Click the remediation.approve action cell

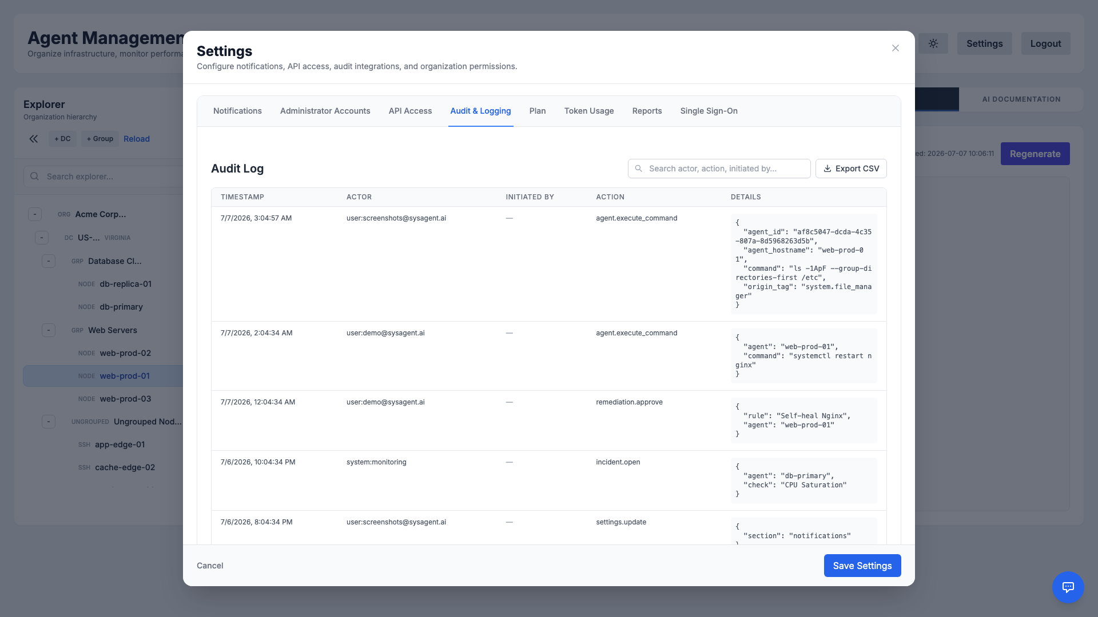click(x=629, y=402)
